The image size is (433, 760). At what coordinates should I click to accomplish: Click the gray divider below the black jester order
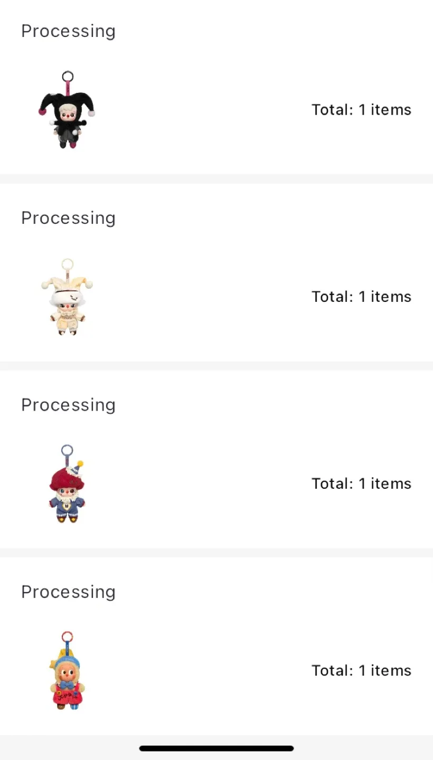coord(216,179)
